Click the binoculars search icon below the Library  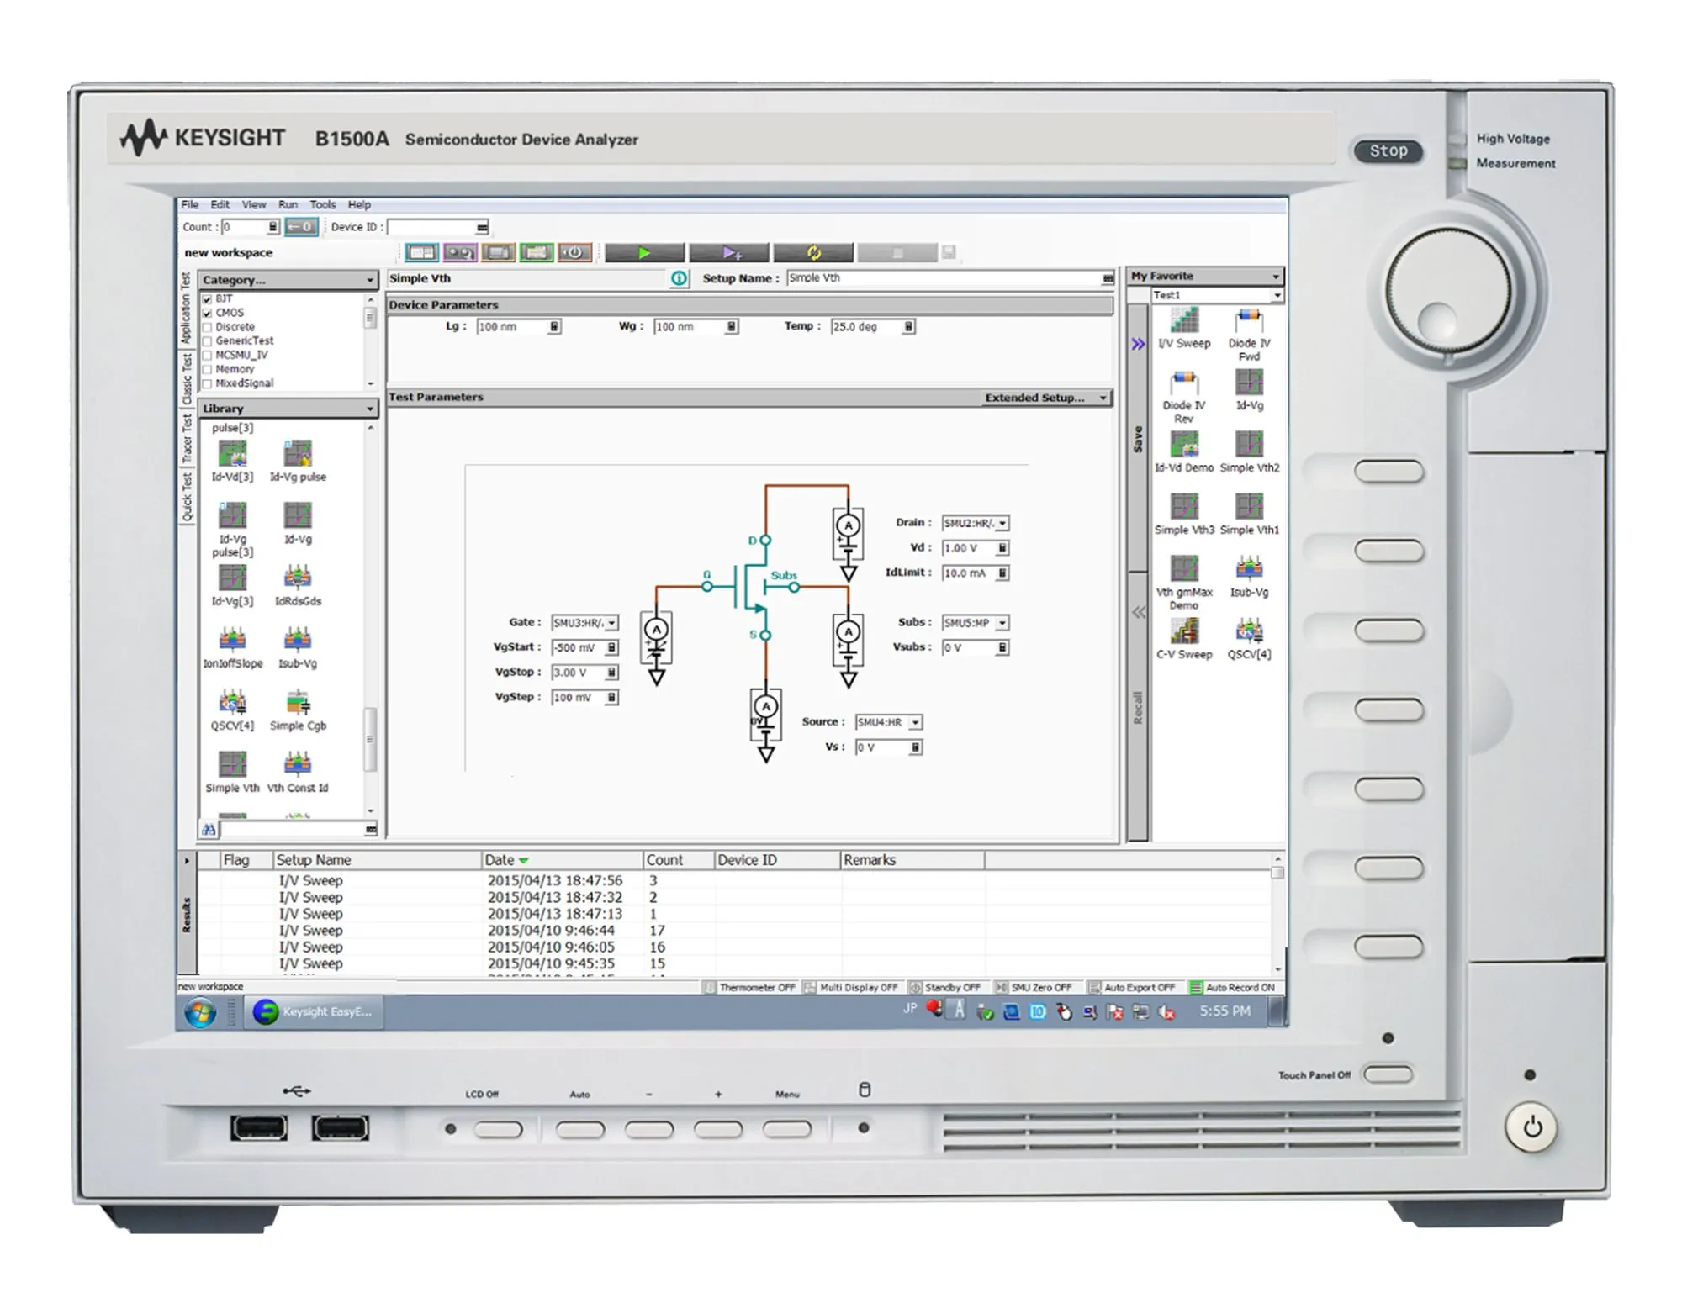pyautogui.click(x=208, y=829)
